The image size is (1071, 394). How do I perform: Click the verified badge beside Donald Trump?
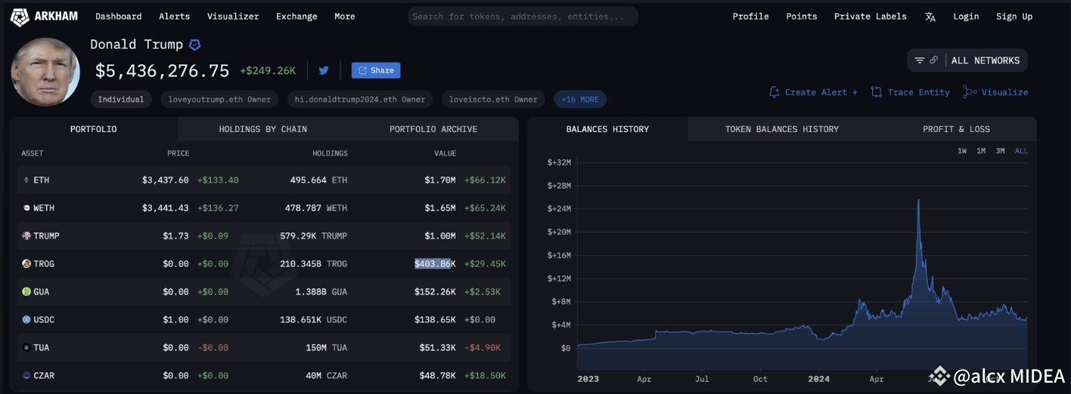coord(194,45)
